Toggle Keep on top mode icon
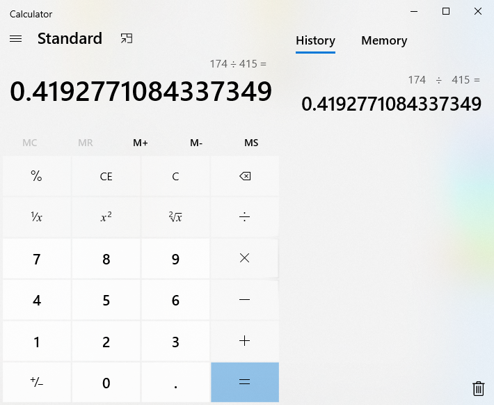The image size is (494, 405). click(127, 38)
